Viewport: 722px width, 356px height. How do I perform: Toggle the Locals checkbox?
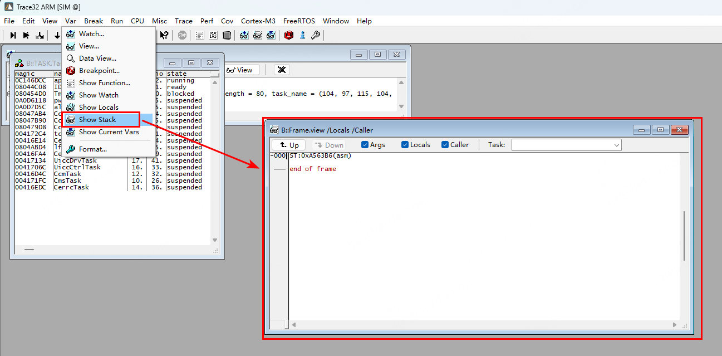tap(405, 145)
